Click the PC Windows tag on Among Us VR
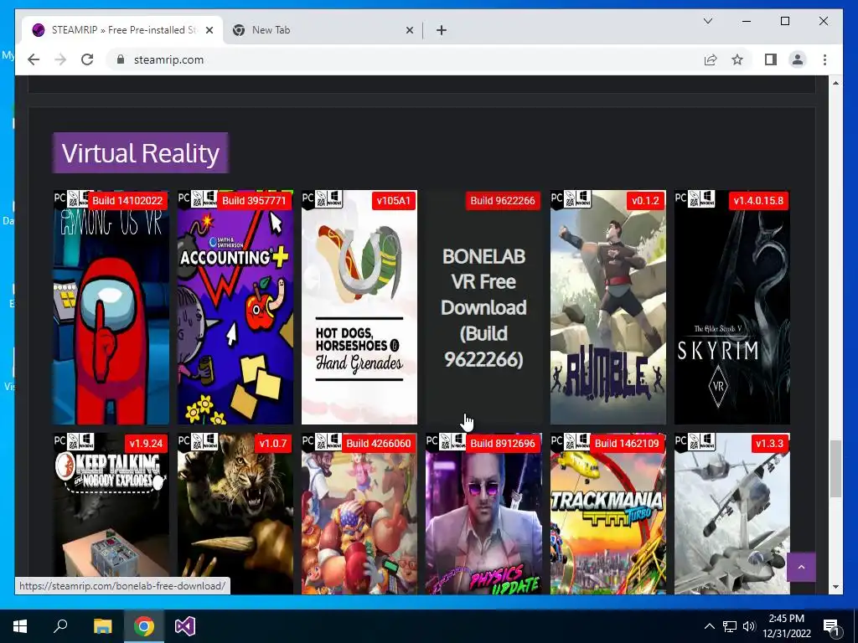The width and height of the screenshot is (858, 643). [x=73, y=198]
